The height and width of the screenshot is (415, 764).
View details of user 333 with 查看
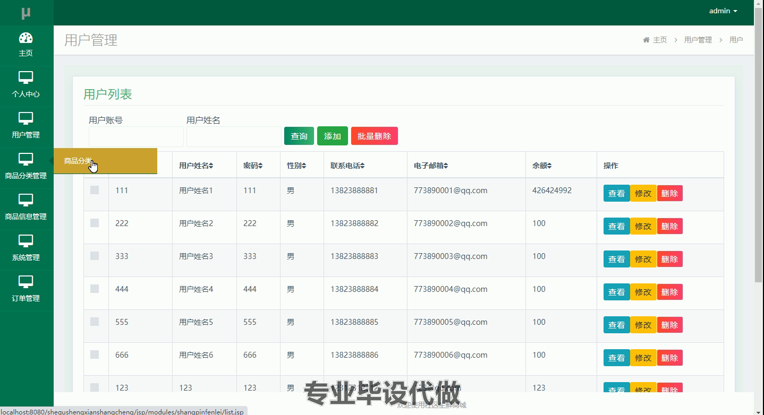[616, 259]
